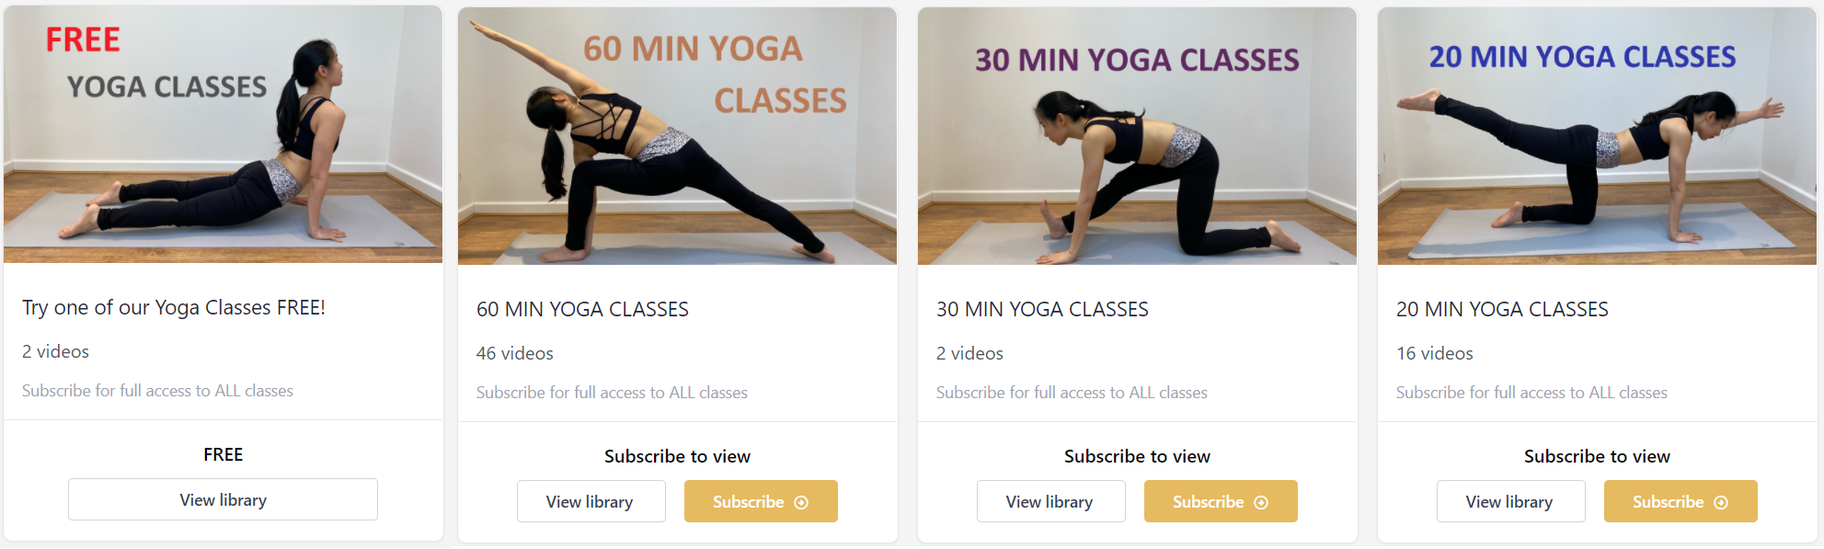Click the arrow icon in 20 MIN Subscribe button
This screenshot has height=549, width=1824.
tap(1721, 502)
